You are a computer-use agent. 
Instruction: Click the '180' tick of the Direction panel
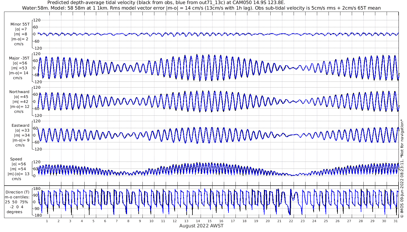[x=36, y=189]
